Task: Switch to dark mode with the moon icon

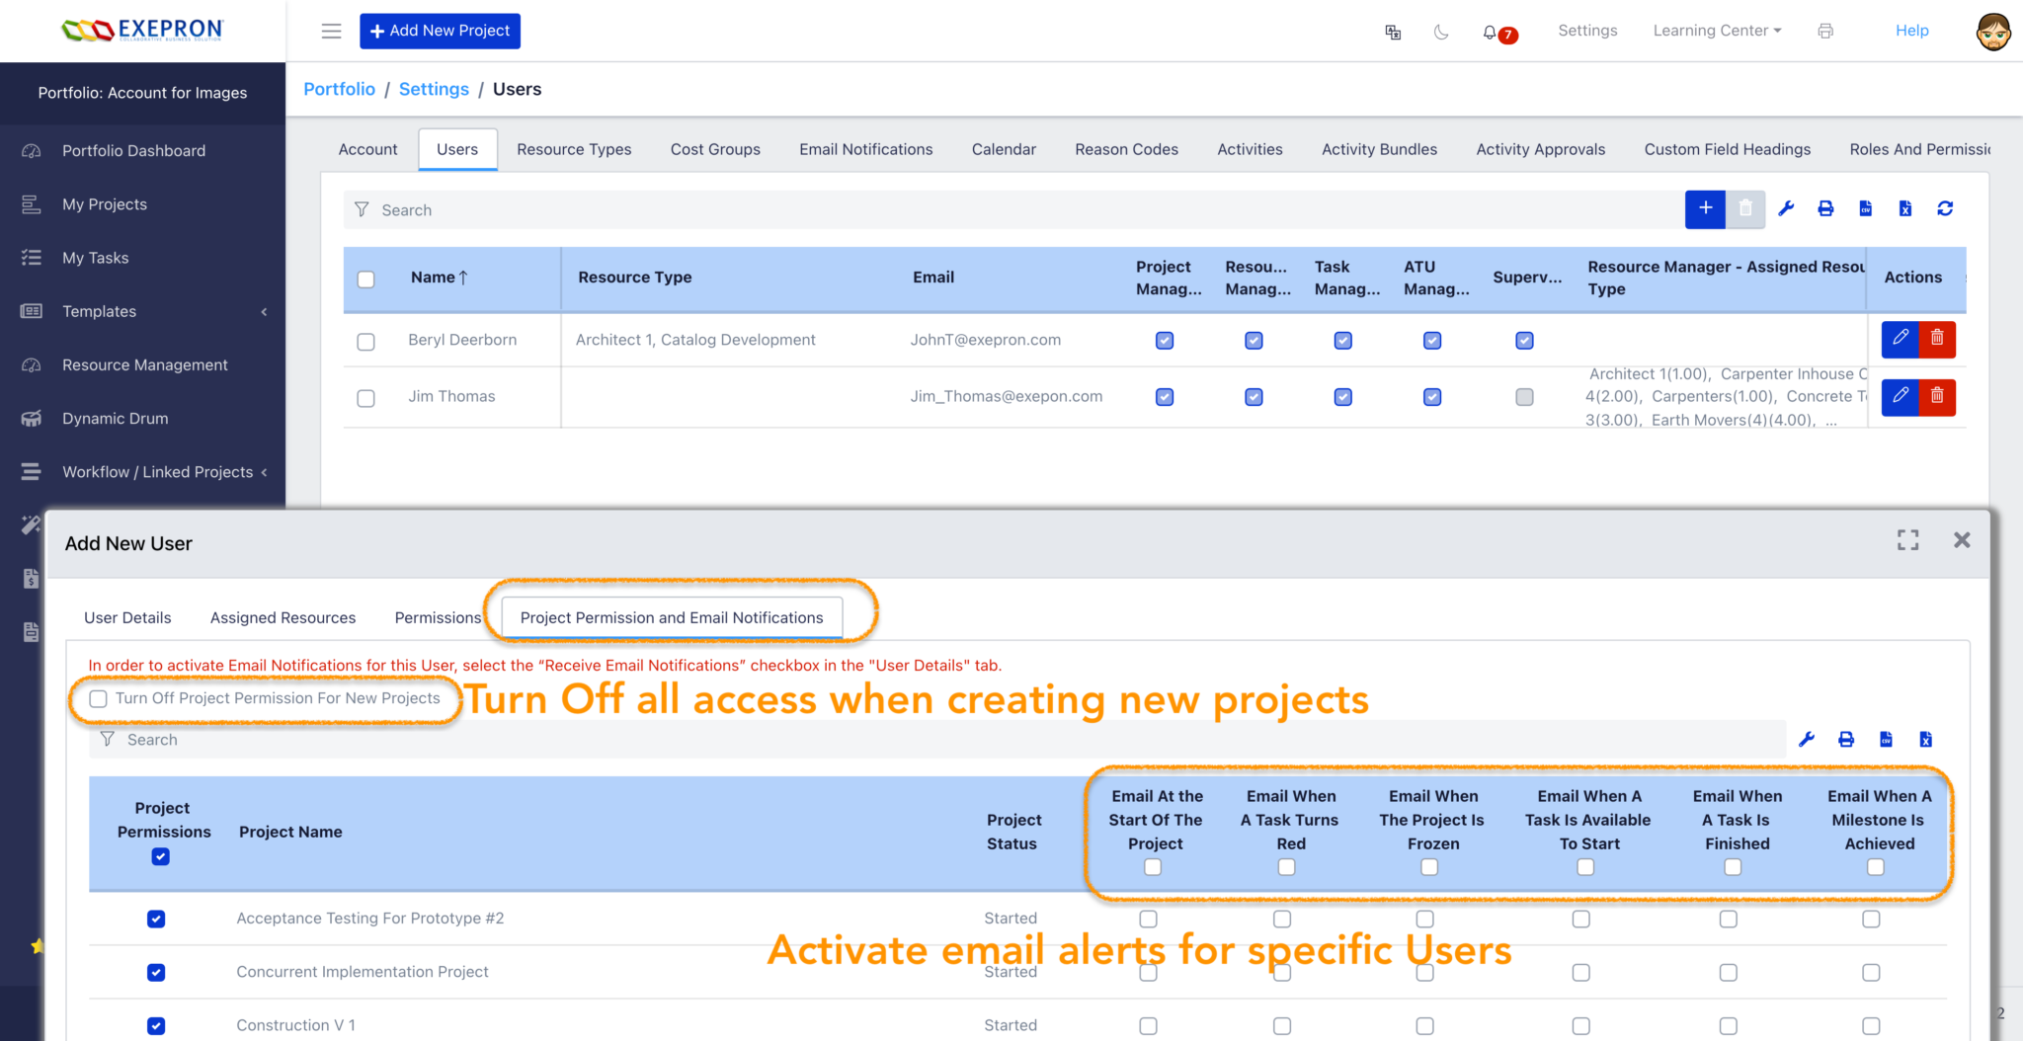Action: tap(1441, 31)
